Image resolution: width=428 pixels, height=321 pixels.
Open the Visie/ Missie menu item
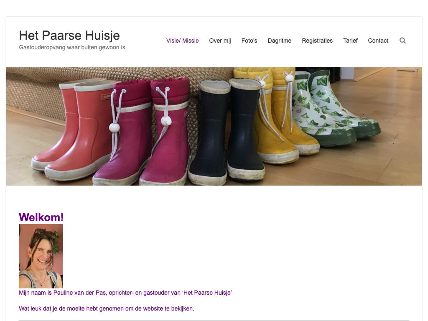[x=182, y=41]
